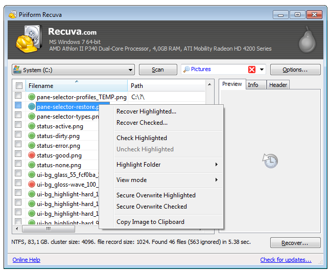Check the pane-selector-types file checkbox
The image size is (330, 272).
[18, 115]
